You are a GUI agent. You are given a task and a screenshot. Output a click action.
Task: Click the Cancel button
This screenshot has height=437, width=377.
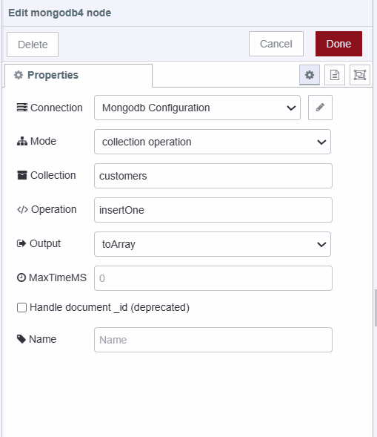coord(276,44)
